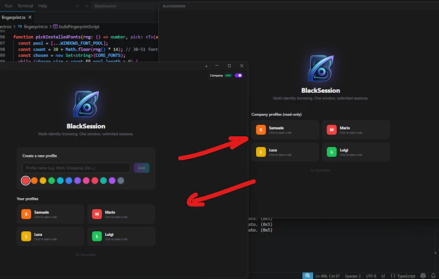This screenshot has height=279, width=439.
Task: Click the braces icon beside TypeScript
Action: pos(393,276)
